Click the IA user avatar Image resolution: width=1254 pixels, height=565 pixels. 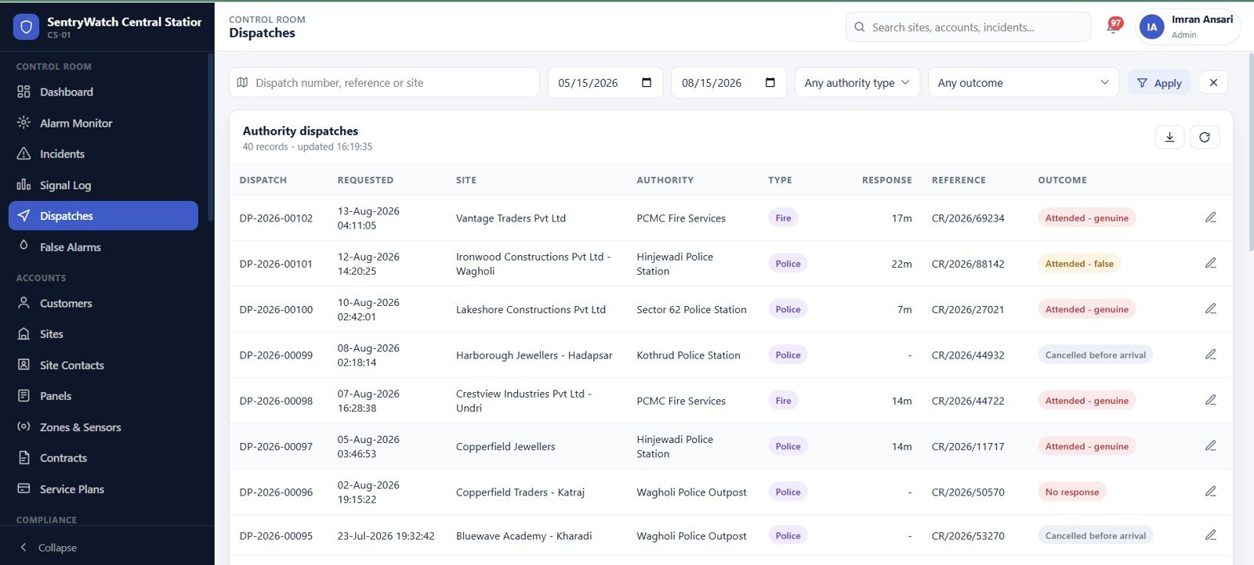coord(1151,27)
